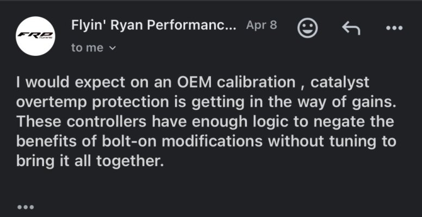Click line 'These controllers have enough logic'
Image resolution: width=422 pixels, height=217 pixels.
coord(205,122)
